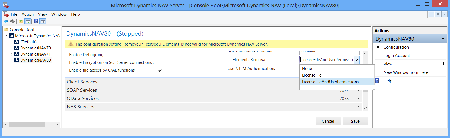Open the Help menu

point(75,14)
